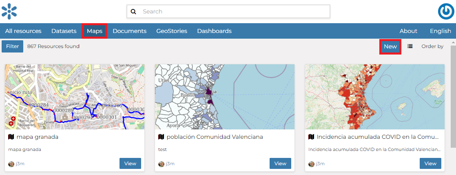Switch to the Maps tab
The height and width of the screenshot is (175, 456).
(94, 31)
